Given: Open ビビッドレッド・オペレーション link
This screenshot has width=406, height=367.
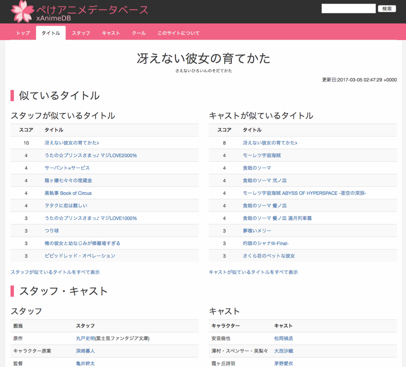Looking at the screenshot, I should pyautogui.click(x=80, y=256).
